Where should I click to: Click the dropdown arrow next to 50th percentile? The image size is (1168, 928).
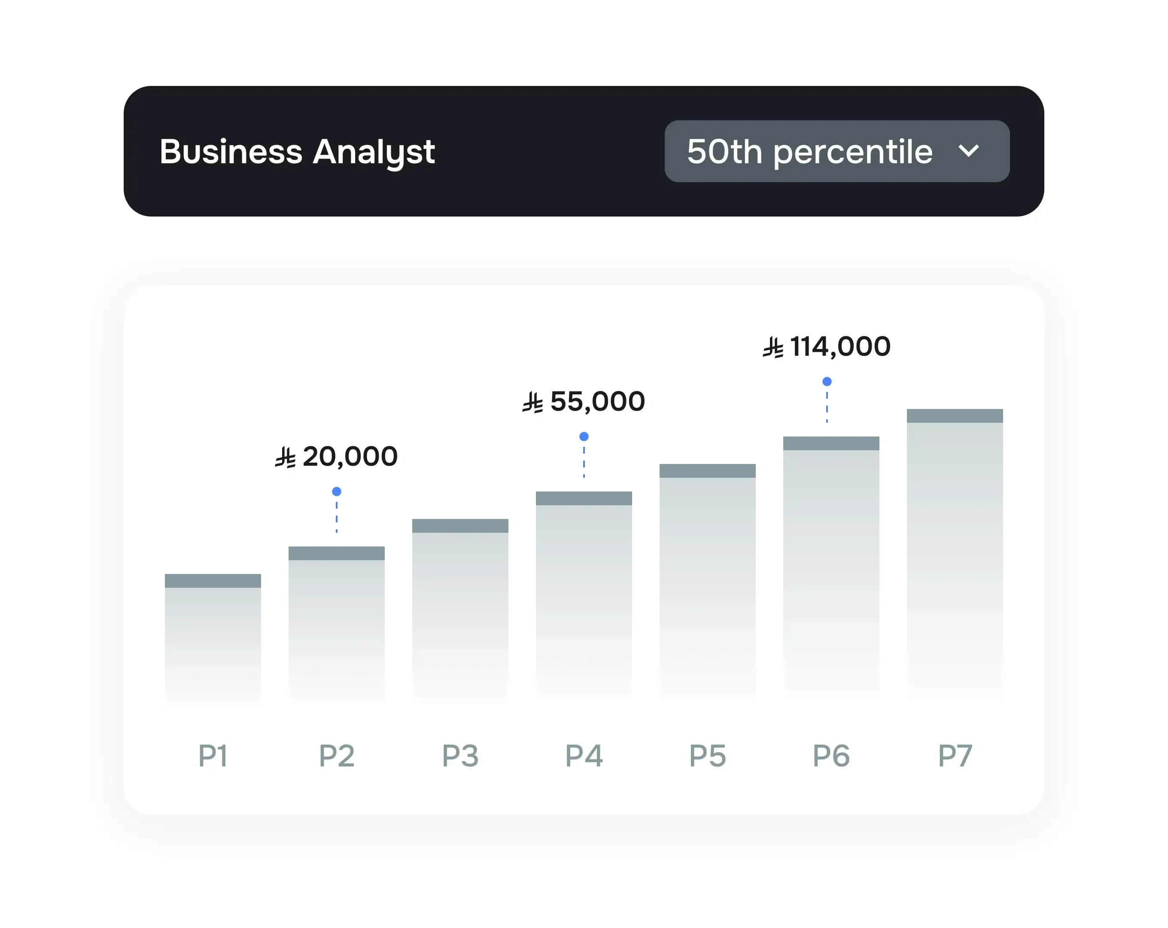[970, 152]
